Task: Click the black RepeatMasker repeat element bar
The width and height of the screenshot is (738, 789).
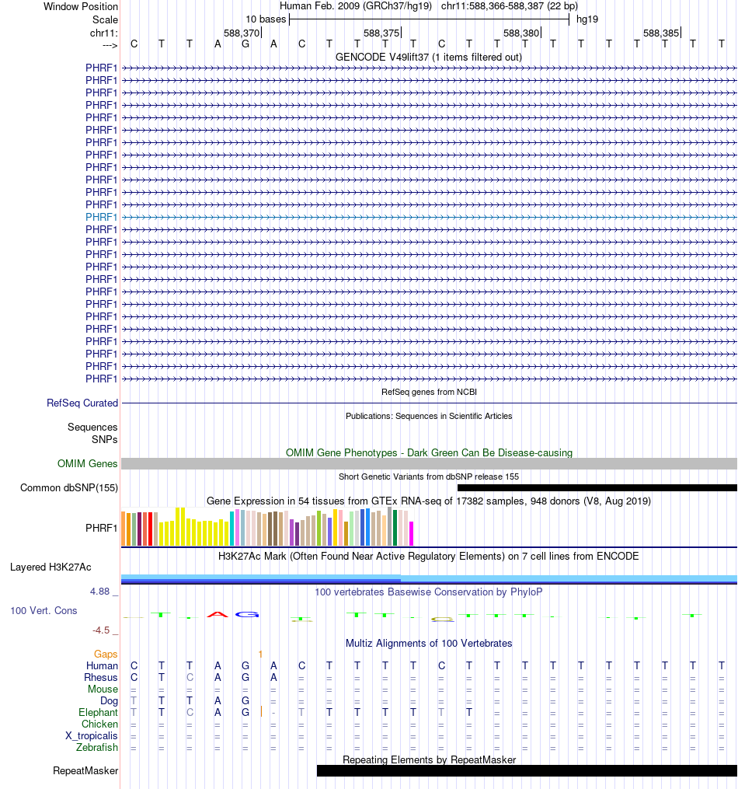Action: click(527, 771)
